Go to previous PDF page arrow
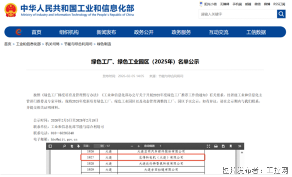The height and width of the screenshot is (177, 292). [72, 146]
